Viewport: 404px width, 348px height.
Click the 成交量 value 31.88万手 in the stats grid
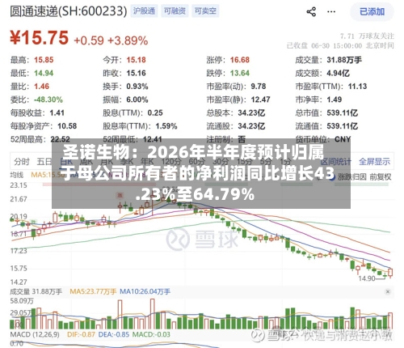pyautogui.click(x=344, y=60)
